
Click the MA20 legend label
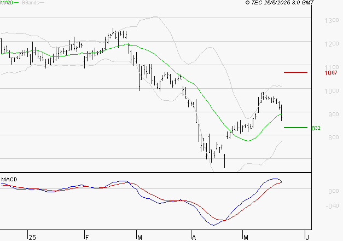point(7,3)
